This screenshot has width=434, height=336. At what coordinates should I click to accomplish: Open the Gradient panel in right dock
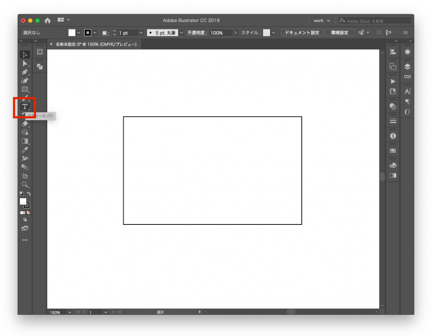pos(393,175)
